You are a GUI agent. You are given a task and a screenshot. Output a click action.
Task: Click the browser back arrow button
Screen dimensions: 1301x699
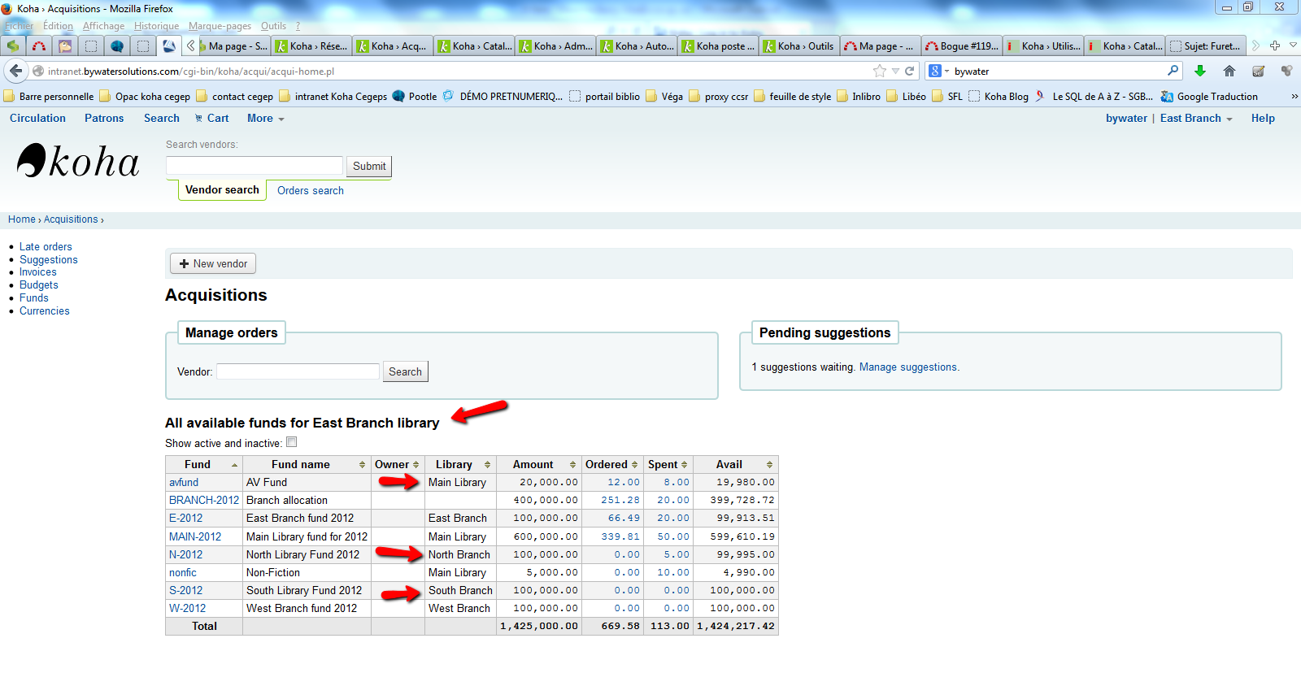(16, 71)
